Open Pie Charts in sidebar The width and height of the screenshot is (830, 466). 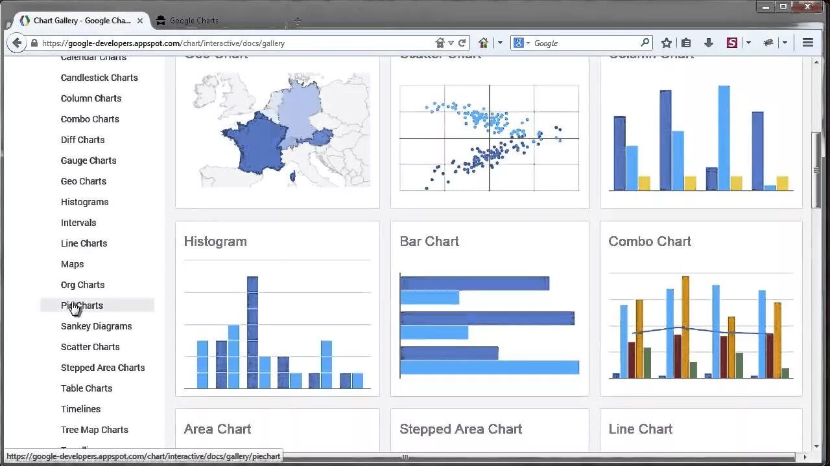(82, 305)
